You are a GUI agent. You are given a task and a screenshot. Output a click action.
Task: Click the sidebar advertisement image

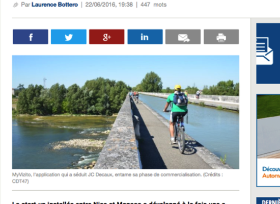pyautogui.click(x=268, y=126)
